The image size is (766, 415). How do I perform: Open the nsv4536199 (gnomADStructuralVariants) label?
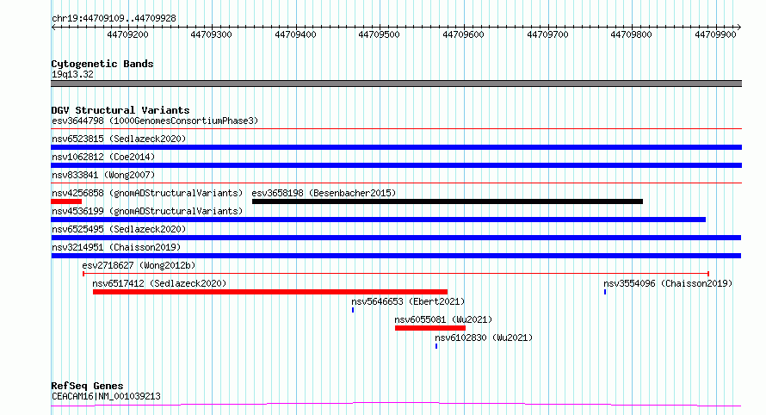click(147, 211)
